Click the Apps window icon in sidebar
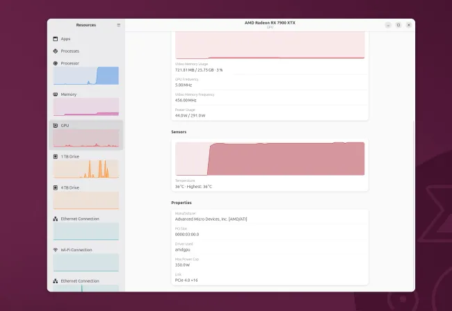Viewport: 452px width, 311px height. click(x=56, y=39)
